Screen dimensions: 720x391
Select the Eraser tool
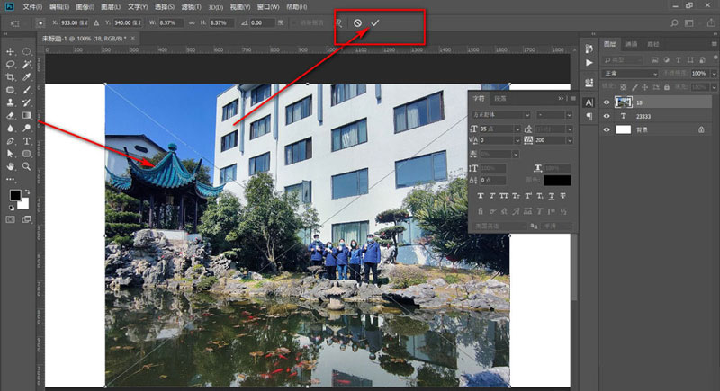[11, 115]
